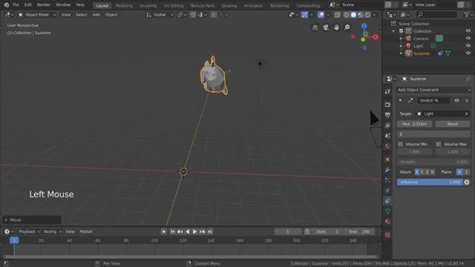Toggle viewport gizmos button
The height and width of the screenshot is (267, 475).
click(x=304, y=15)
